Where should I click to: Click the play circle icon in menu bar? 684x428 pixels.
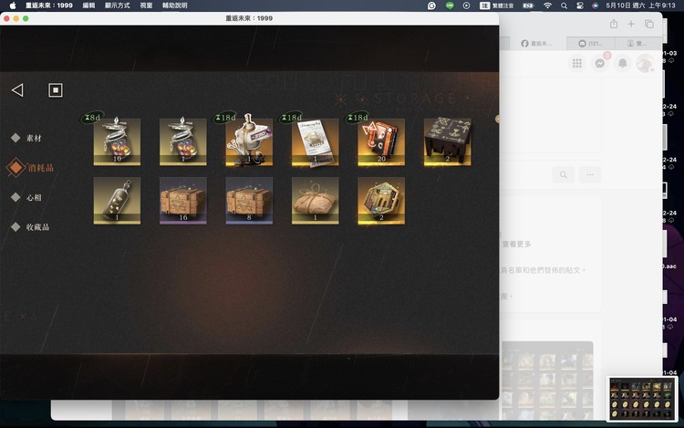[x=466, y=5]
